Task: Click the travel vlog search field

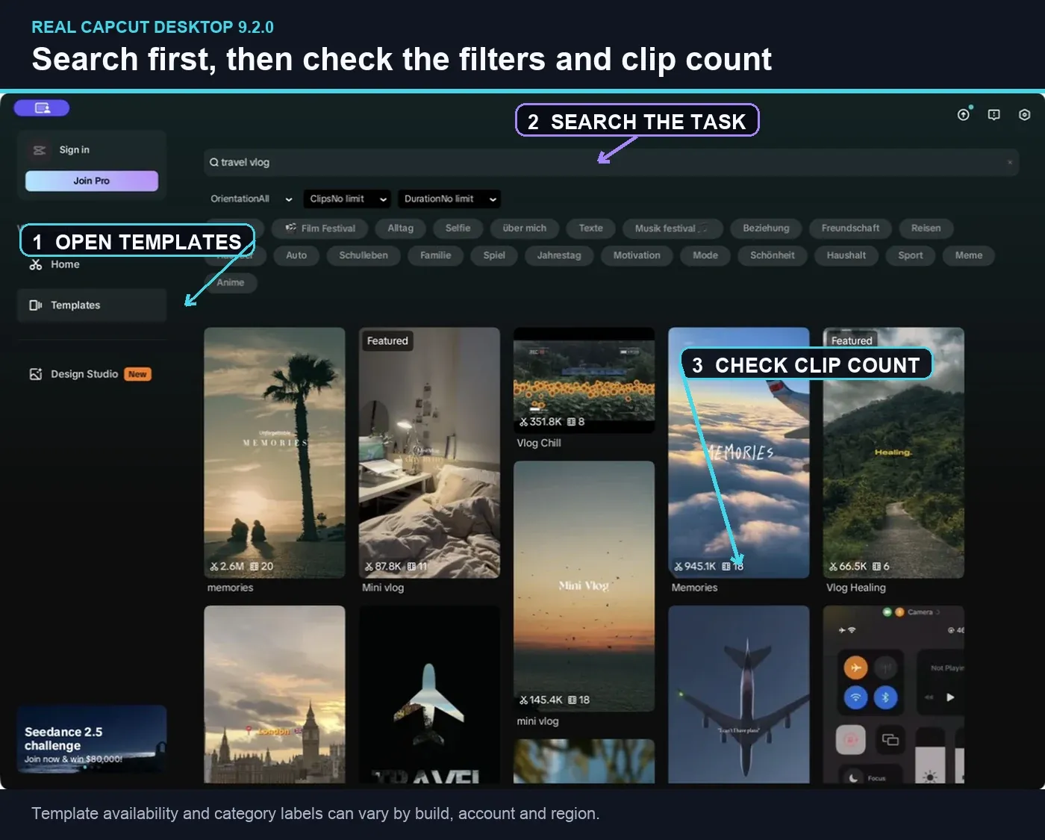Action: pos(611,162)
